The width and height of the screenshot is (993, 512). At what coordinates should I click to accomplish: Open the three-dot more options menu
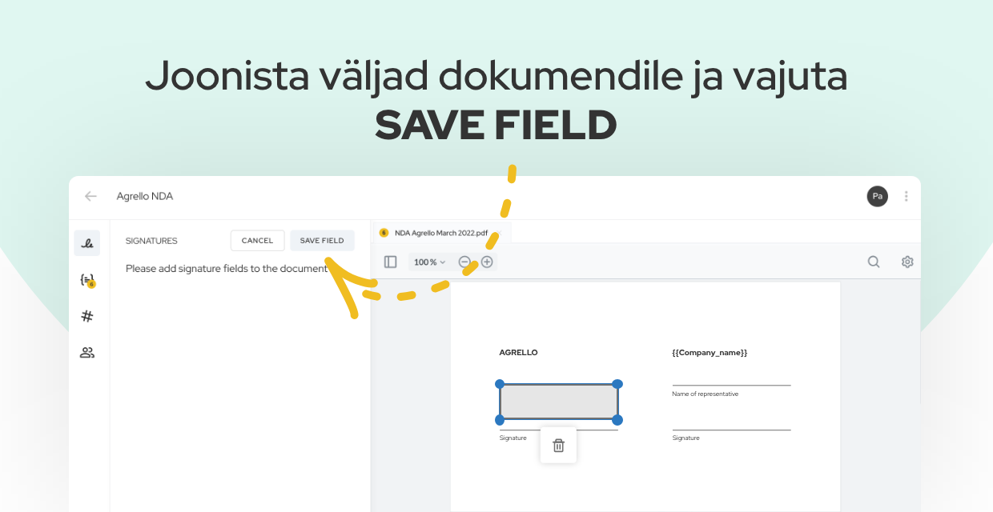coord(907,196)
